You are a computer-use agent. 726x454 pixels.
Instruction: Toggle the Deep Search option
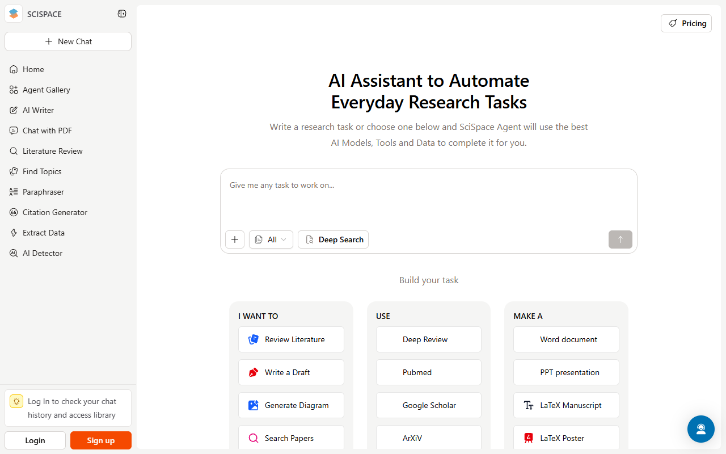click(334, 239)
